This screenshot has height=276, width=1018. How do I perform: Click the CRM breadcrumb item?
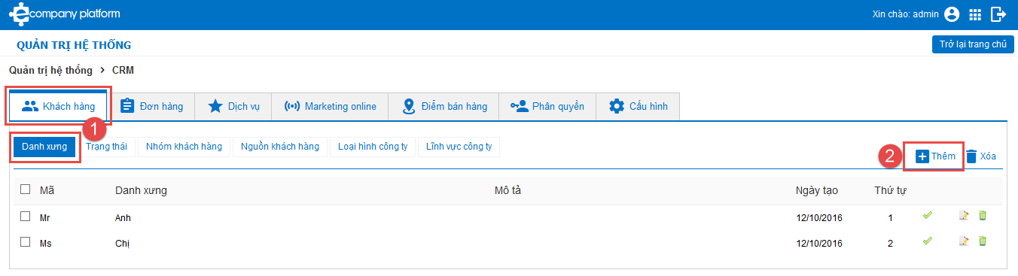(123, 70)
